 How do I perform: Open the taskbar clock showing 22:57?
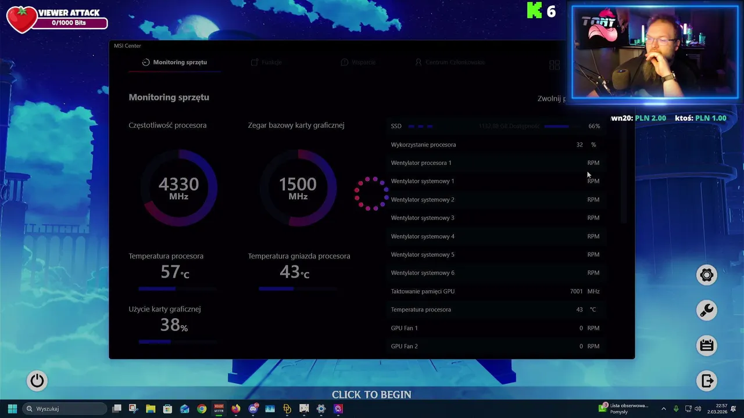(x=717, y=409)
